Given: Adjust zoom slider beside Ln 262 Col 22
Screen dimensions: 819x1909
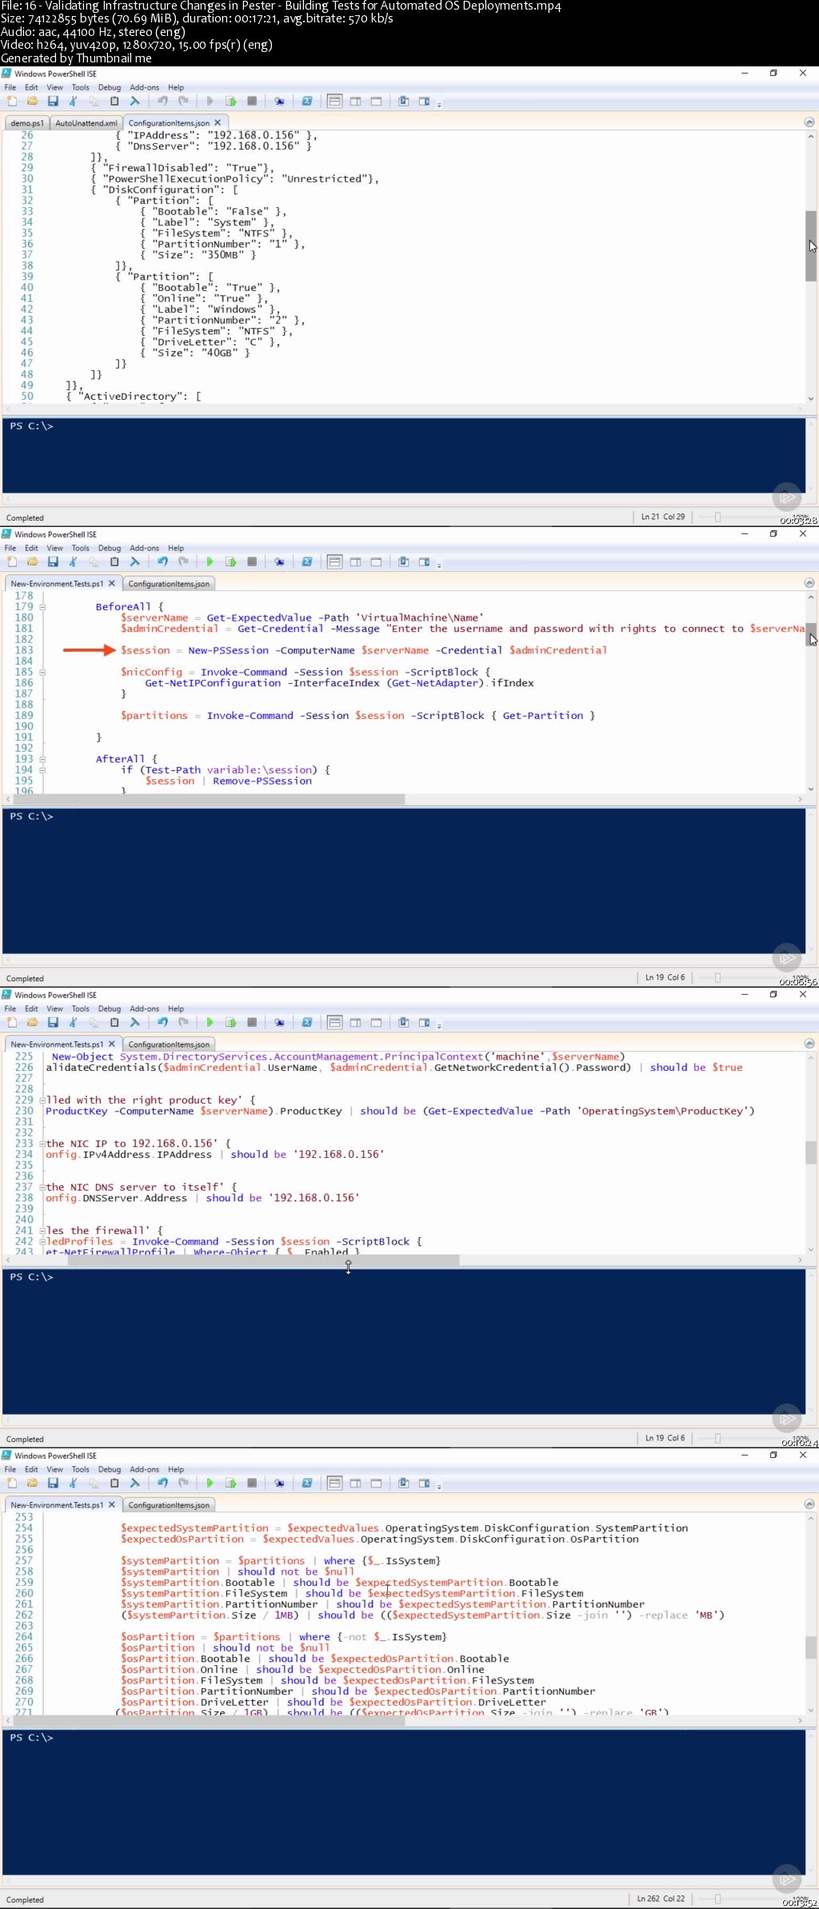Looking at the screenshot, I should (717, 1899).
